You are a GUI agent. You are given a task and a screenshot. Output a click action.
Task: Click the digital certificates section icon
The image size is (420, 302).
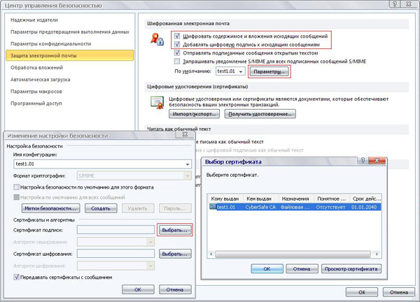coord(157,103)
